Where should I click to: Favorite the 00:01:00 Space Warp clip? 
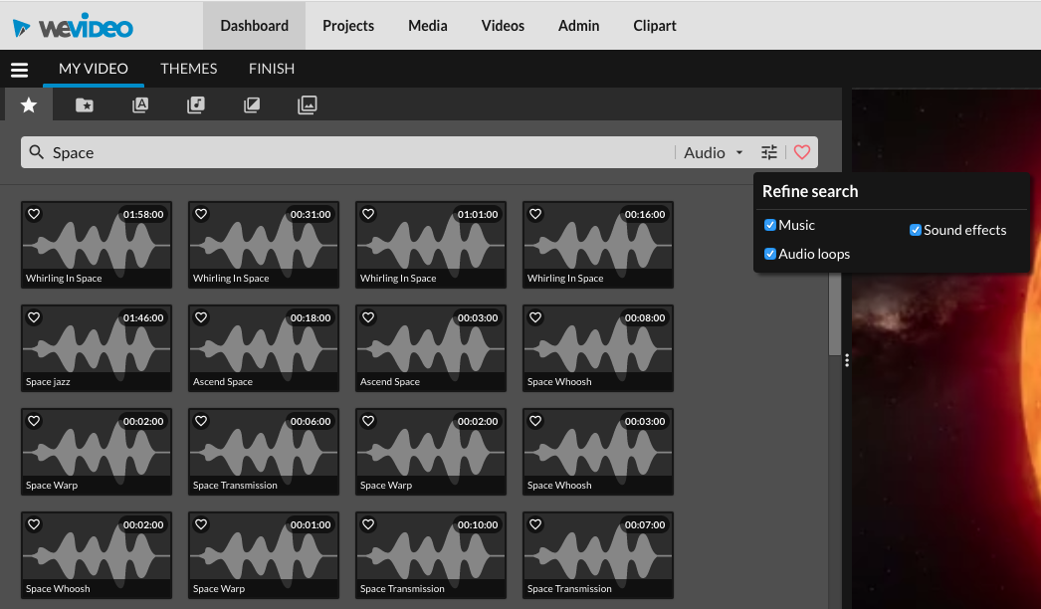click(201, 524)
